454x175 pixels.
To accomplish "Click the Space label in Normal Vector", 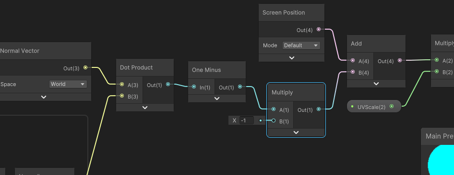I will point(8,85).
